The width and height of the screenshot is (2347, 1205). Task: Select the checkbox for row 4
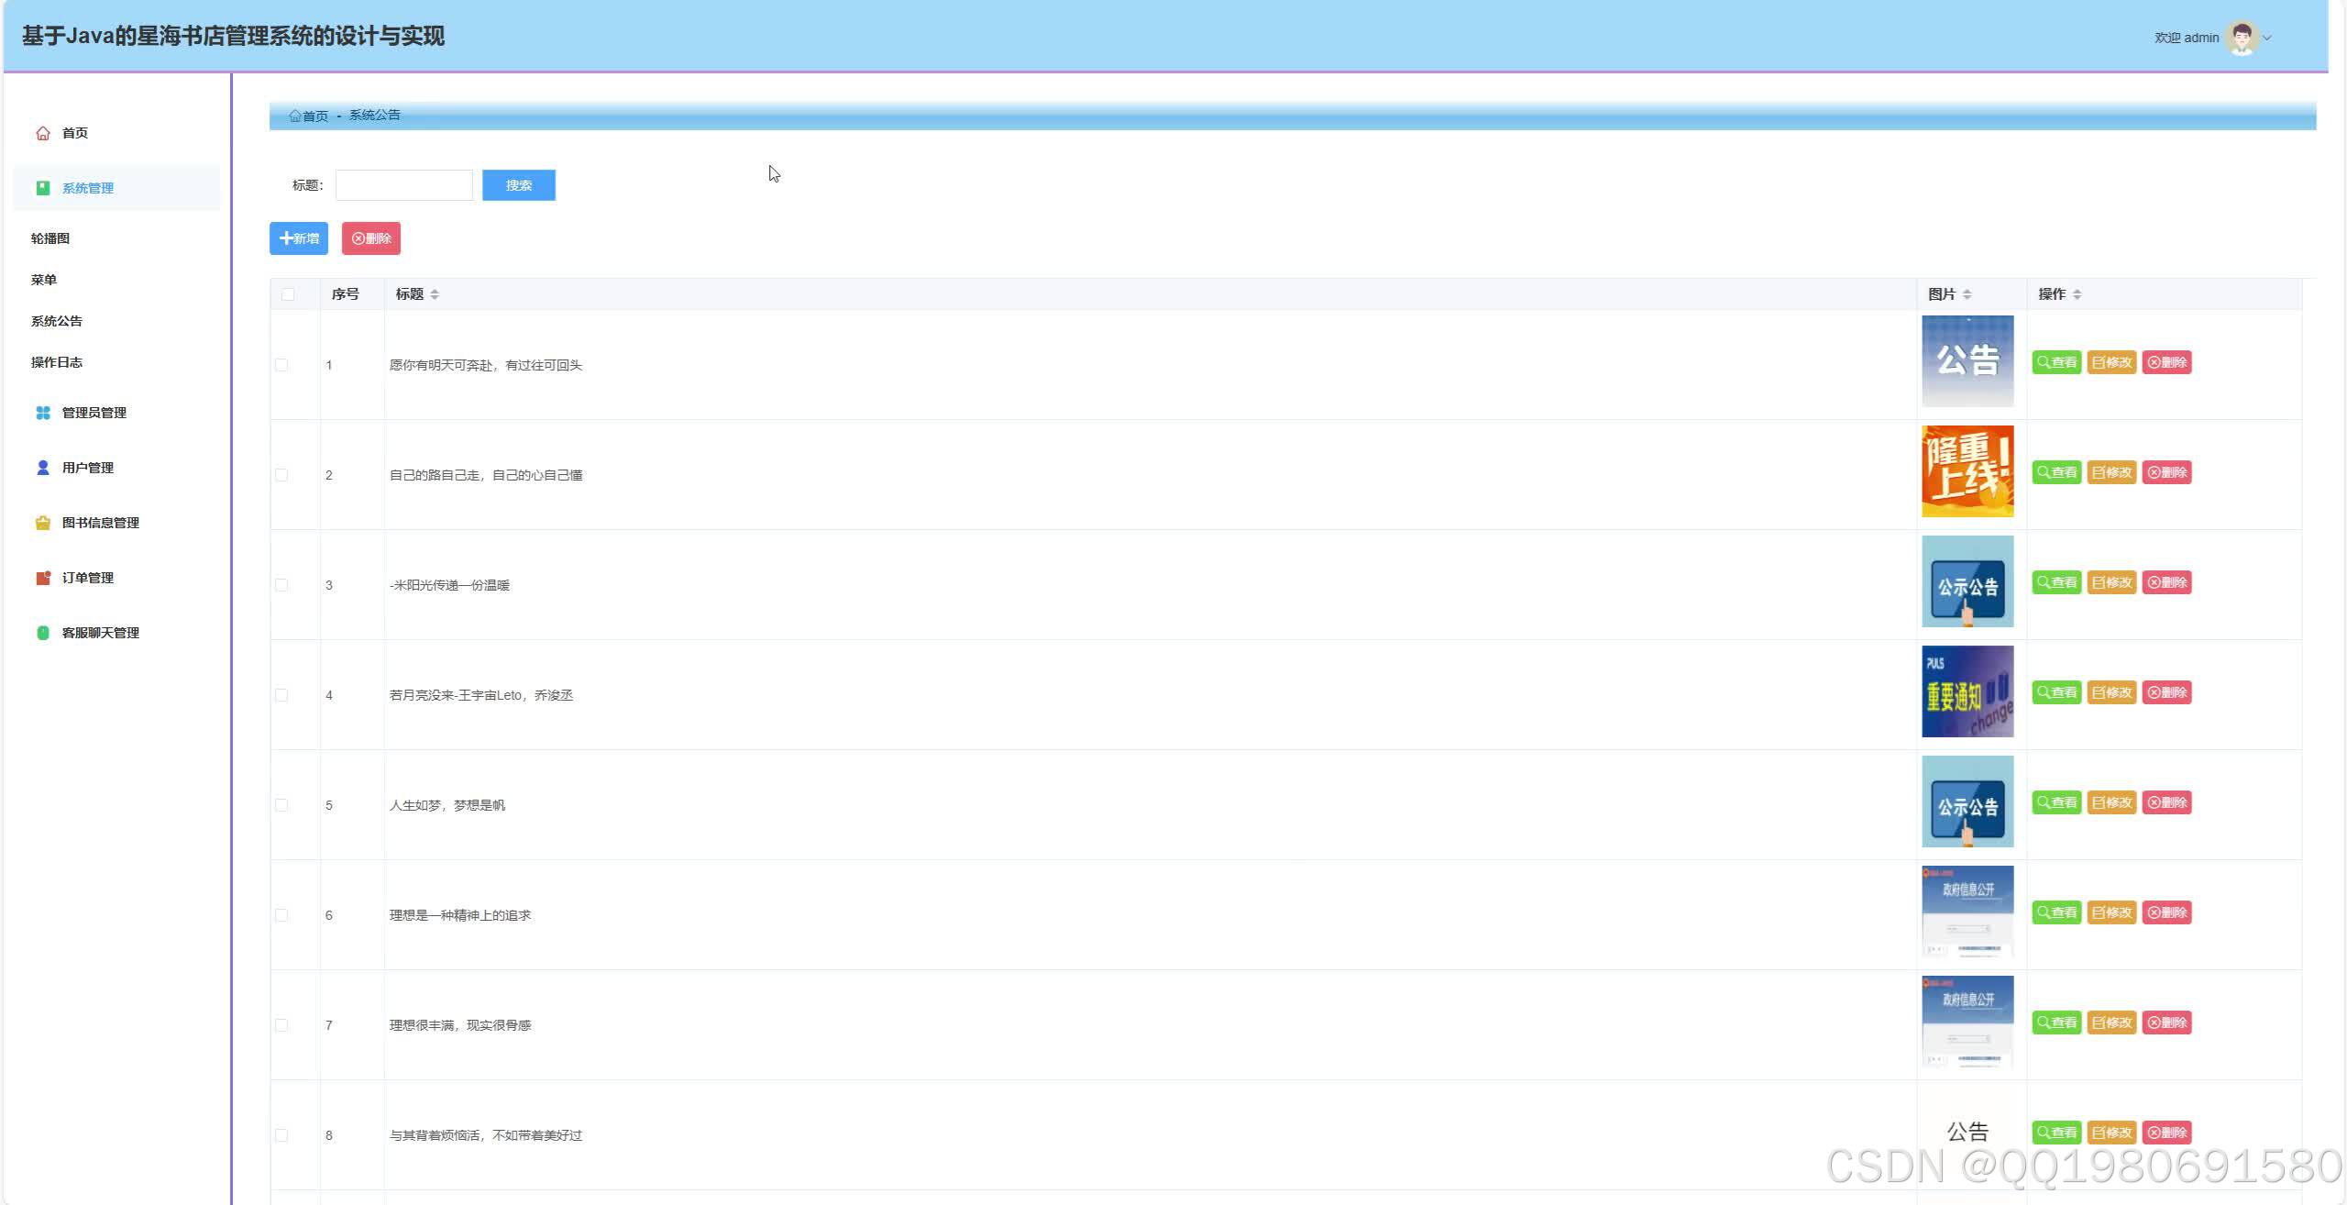pyautogui.click(x=281, y=695)
